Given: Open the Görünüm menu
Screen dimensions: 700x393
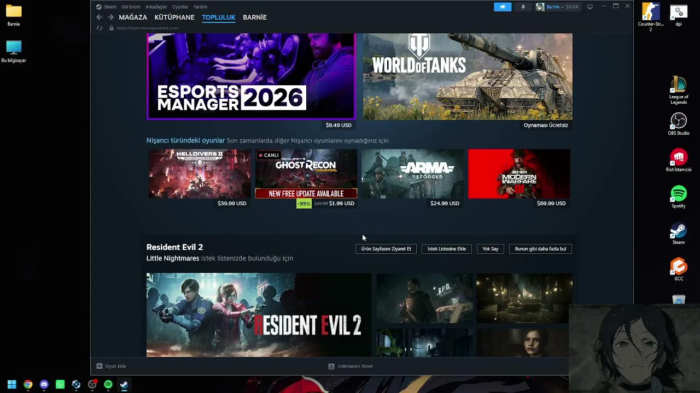Looking at the screenshot, I should 131,7.
